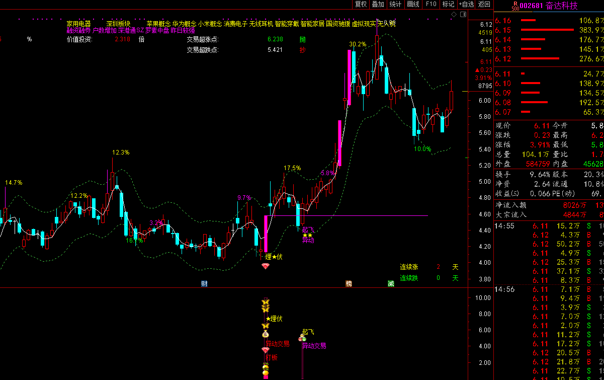Image resolution: width=604 pixels, height=380 pixels.
Task: Open the 统计 statistics tool
Action: coord(395,4)
